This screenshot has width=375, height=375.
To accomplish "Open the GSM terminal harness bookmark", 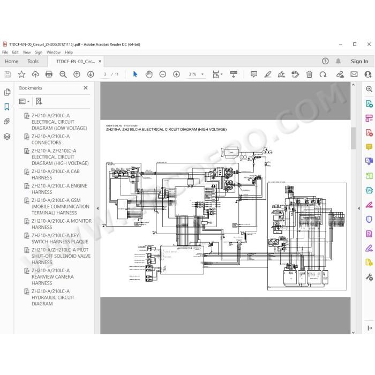I will click(61, 207).
